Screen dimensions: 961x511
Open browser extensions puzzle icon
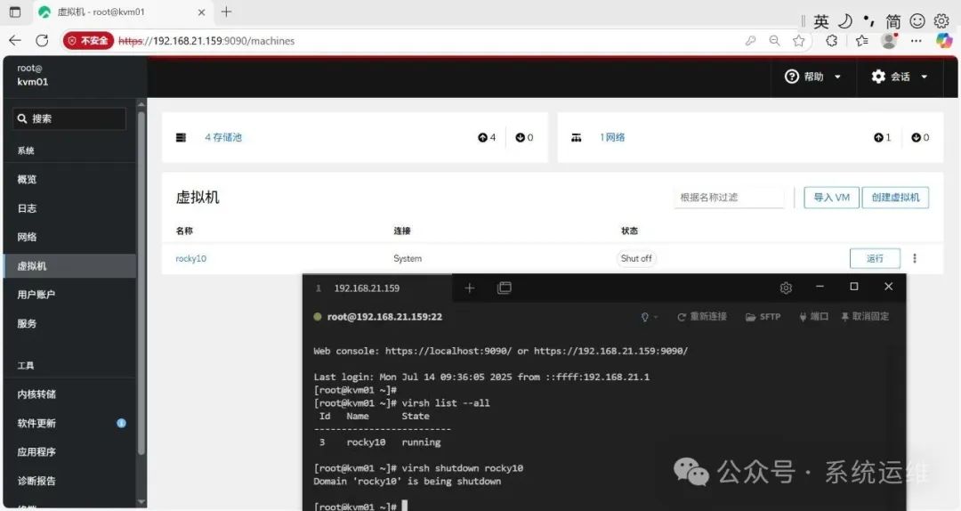[831, 41]
